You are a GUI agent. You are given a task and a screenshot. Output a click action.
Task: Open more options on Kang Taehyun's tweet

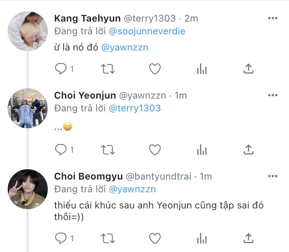272,18
